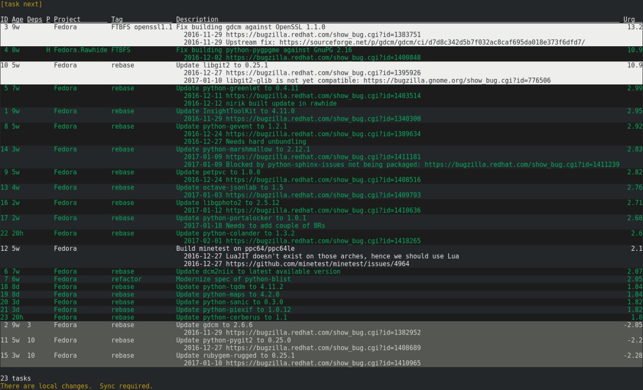Screen dimensions: 643x390
Task: Select "Build minetest on ppc64/ppc64le"
Action: [236, 249]
